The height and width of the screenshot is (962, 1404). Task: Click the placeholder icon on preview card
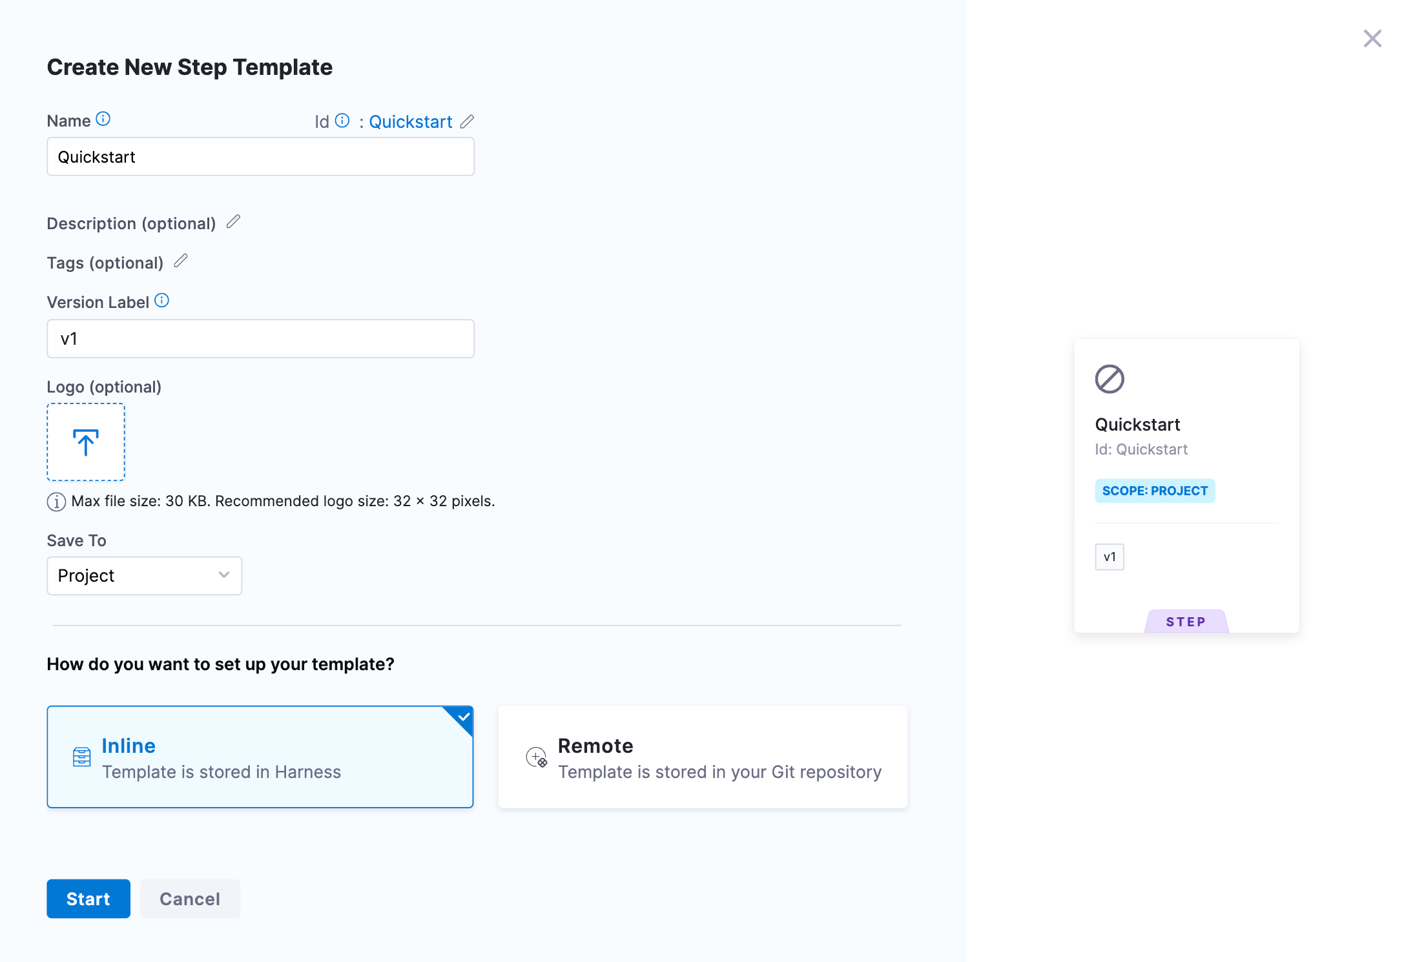tap(1110, 379)
